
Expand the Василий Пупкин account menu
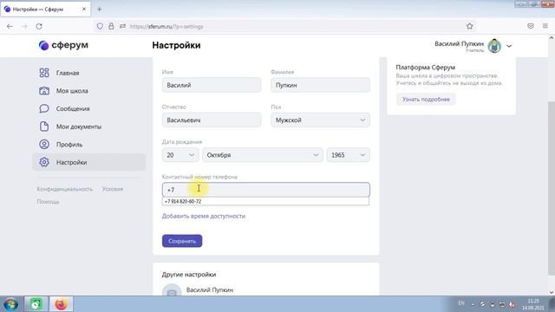(509, 46)
